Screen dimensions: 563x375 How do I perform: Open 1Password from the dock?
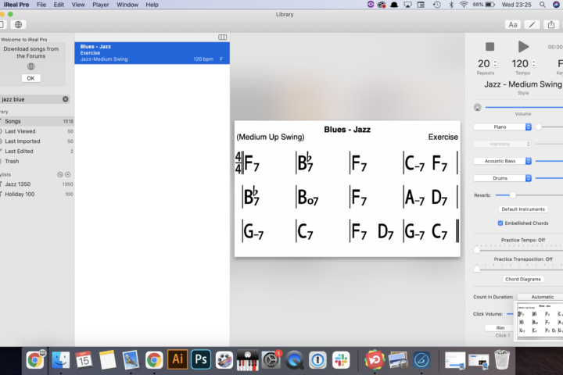(317, 359)
